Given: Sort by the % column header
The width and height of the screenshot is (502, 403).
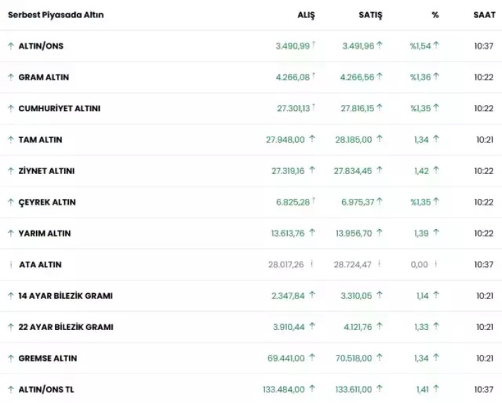Looking at the screenshot, I should pyautogui.click(x=436, y=15).
